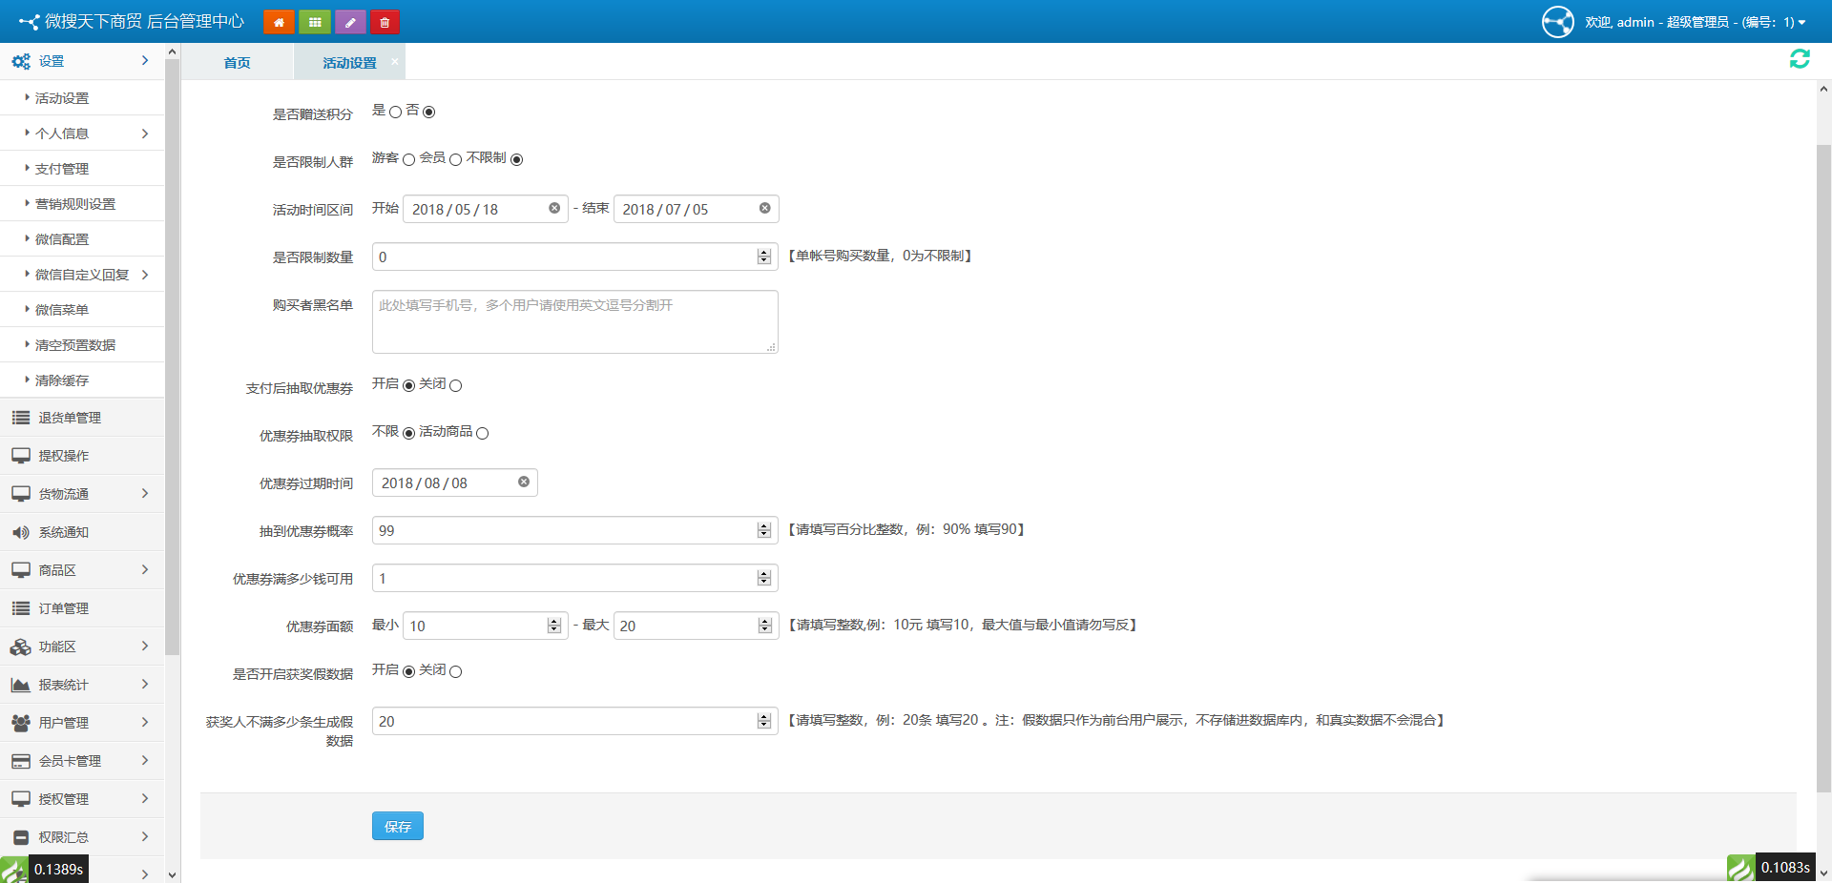The image size is (1832, 883).
Task: Click the purple pencil edit icon
Action: [350, 22]
